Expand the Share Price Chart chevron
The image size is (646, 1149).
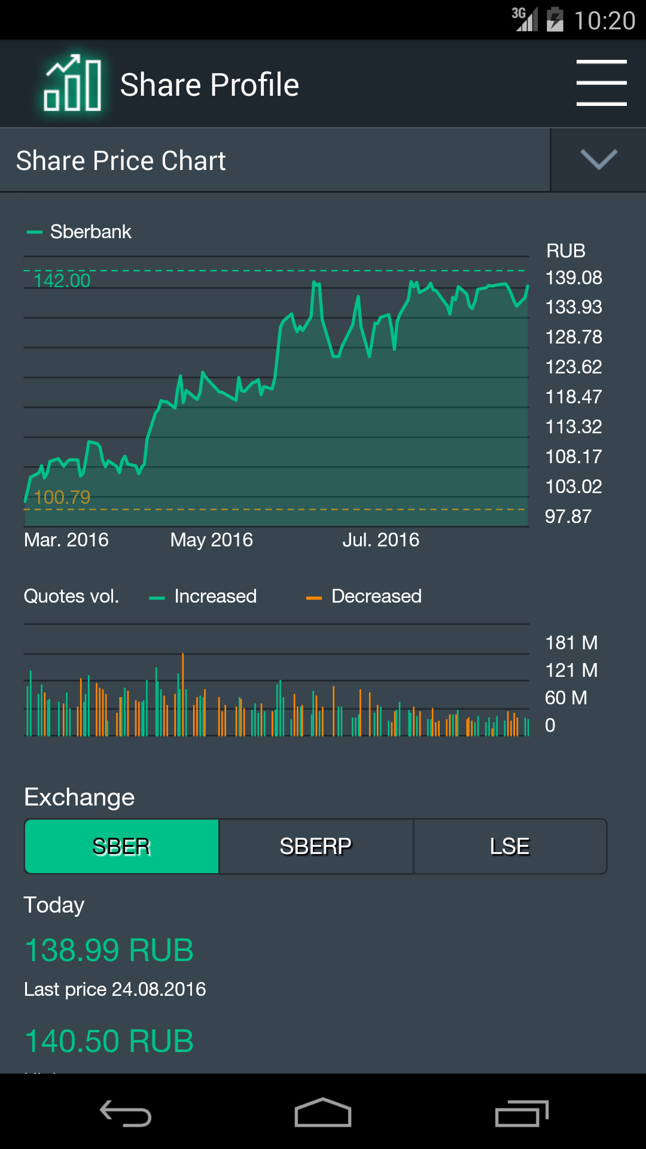point(598,160)
